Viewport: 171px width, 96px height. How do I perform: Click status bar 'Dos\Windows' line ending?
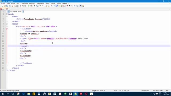(x=145, y=91)
